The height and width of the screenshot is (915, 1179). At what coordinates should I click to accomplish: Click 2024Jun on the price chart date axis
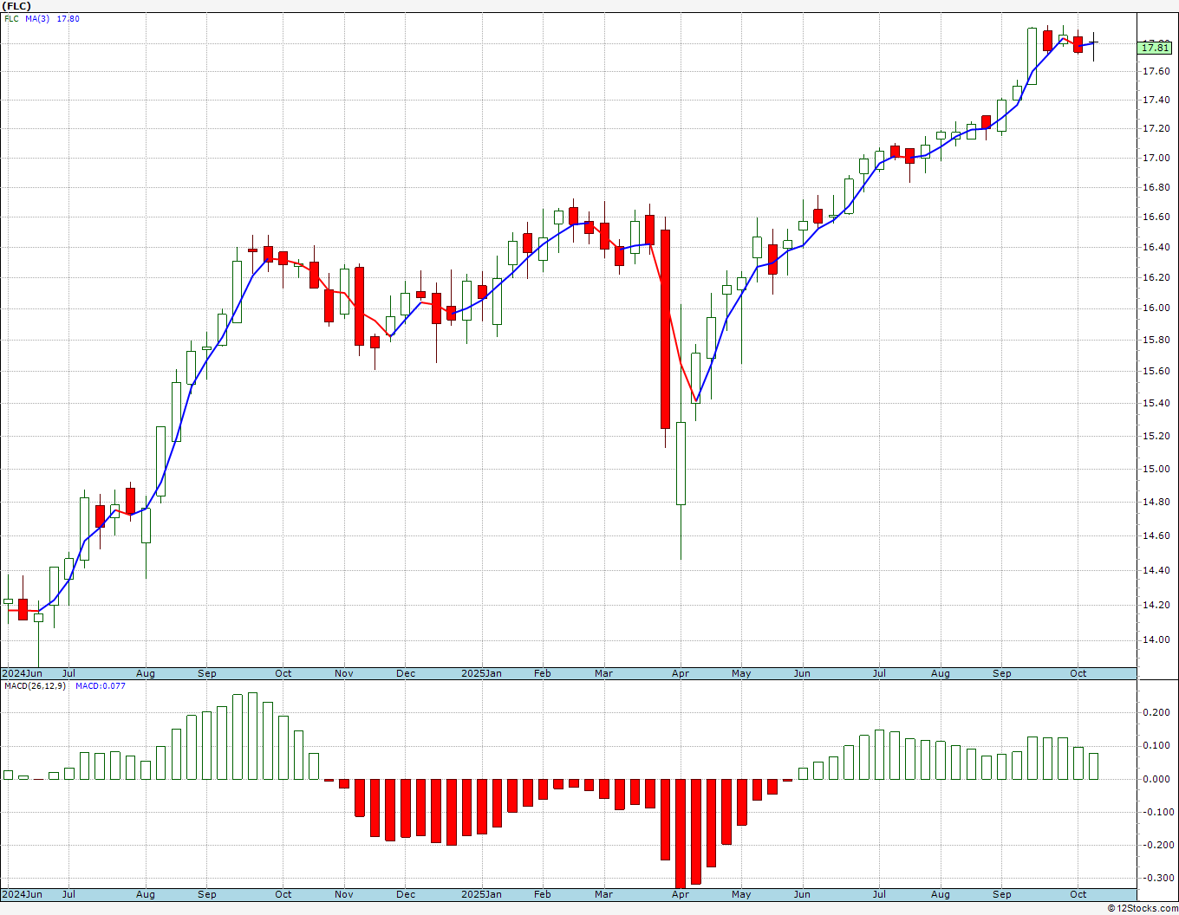coord(22,673)
